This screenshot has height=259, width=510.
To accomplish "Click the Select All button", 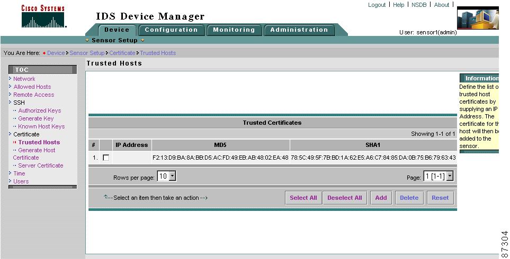I will point(303,198).
